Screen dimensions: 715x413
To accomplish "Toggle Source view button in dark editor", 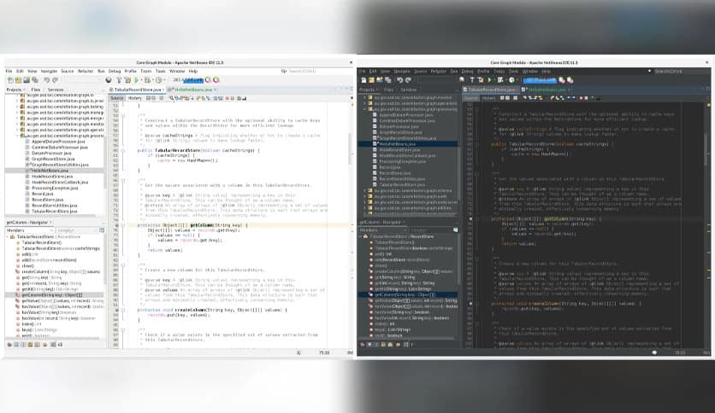I will [x=470, y=98].
